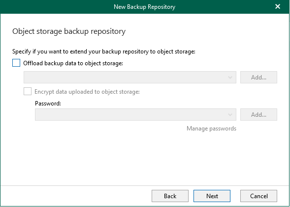
Task: Open the Manage passwords link
Action: (211, 129)
